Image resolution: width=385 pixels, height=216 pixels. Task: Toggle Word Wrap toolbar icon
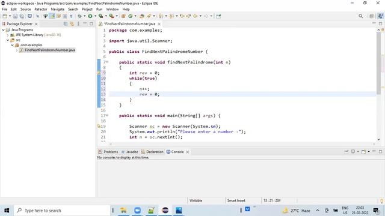coord(58,16)
